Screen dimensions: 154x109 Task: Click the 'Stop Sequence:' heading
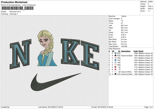[114, 49]
